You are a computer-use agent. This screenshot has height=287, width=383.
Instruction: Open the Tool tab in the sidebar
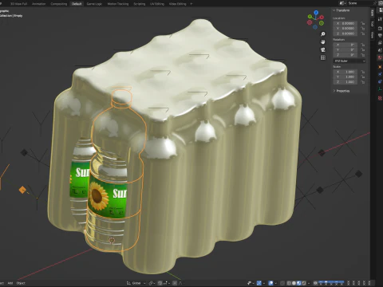pyautogui.click(x=373, y=24)
